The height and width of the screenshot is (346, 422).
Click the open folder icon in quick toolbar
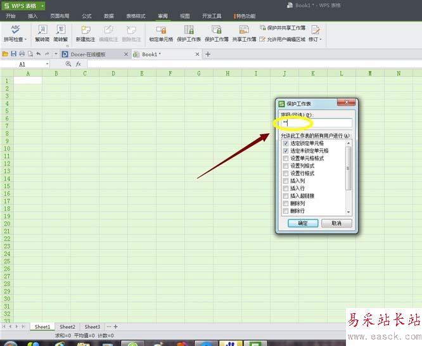(x=5, y=54)
